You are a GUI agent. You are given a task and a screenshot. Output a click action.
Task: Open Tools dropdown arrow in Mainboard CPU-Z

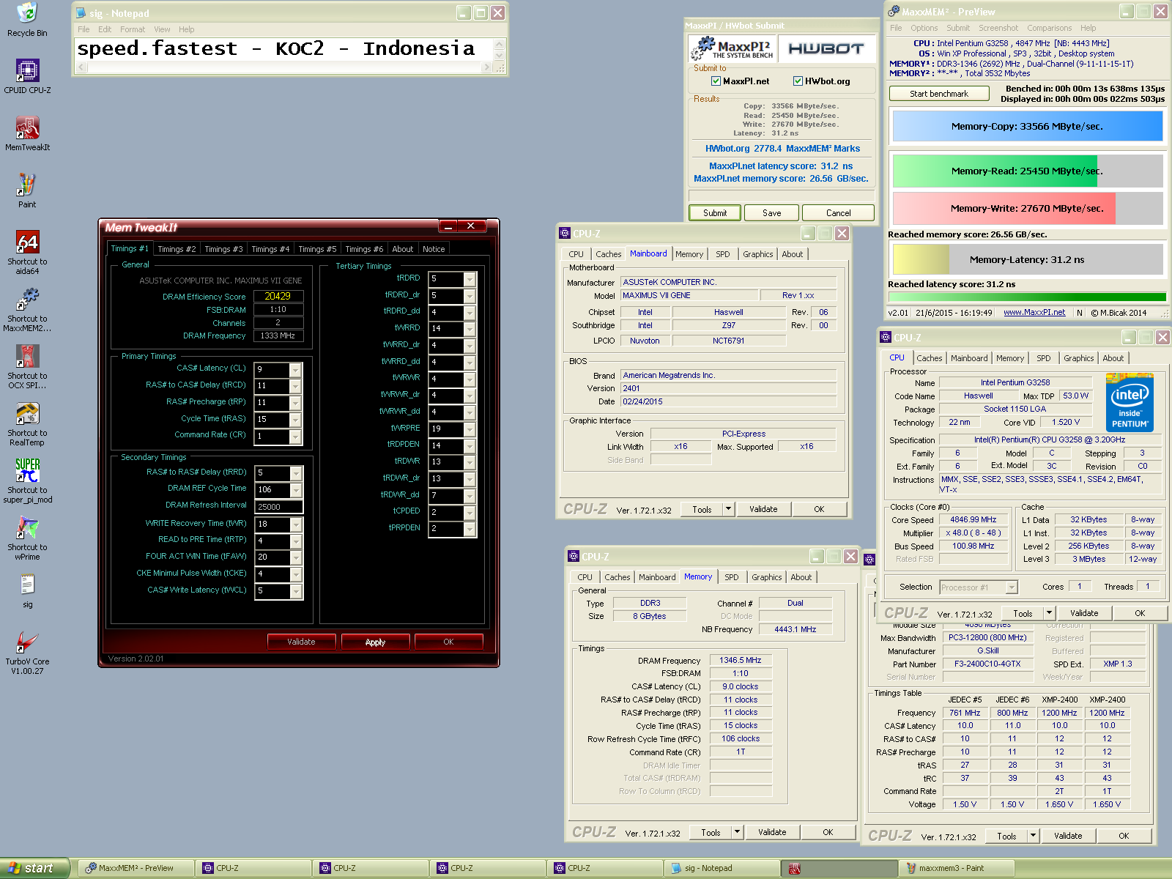(728, 508)
